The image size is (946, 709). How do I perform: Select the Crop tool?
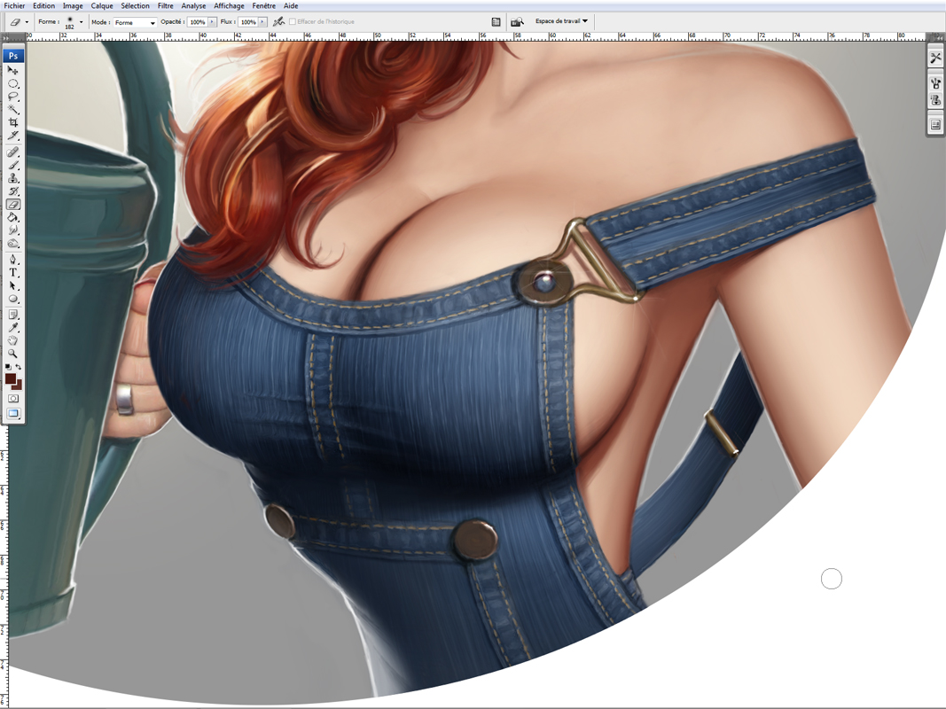click(x=12, y=122)
